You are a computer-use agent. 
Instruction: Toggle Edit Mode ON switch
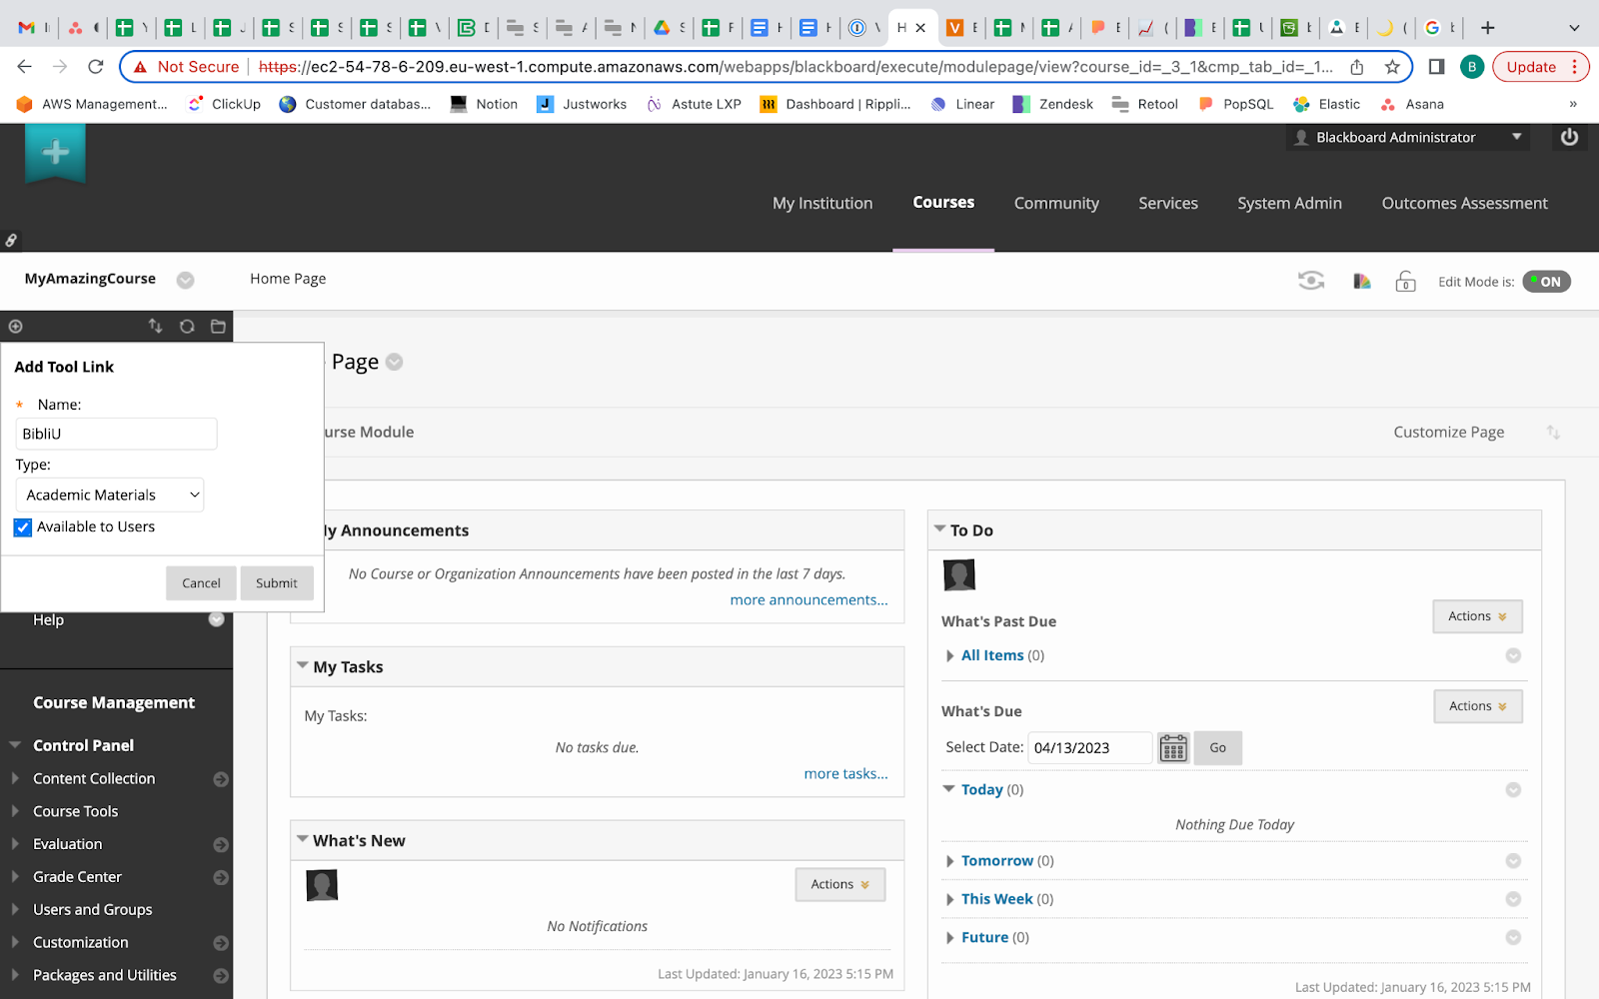point(1546,282)
